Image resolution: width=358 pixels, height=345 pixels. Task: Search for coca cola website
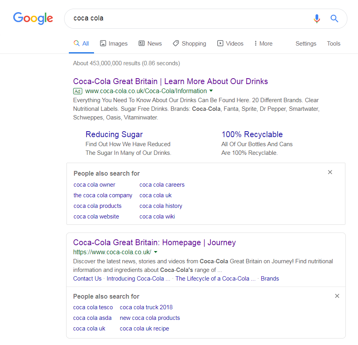[x=96, y=217]
